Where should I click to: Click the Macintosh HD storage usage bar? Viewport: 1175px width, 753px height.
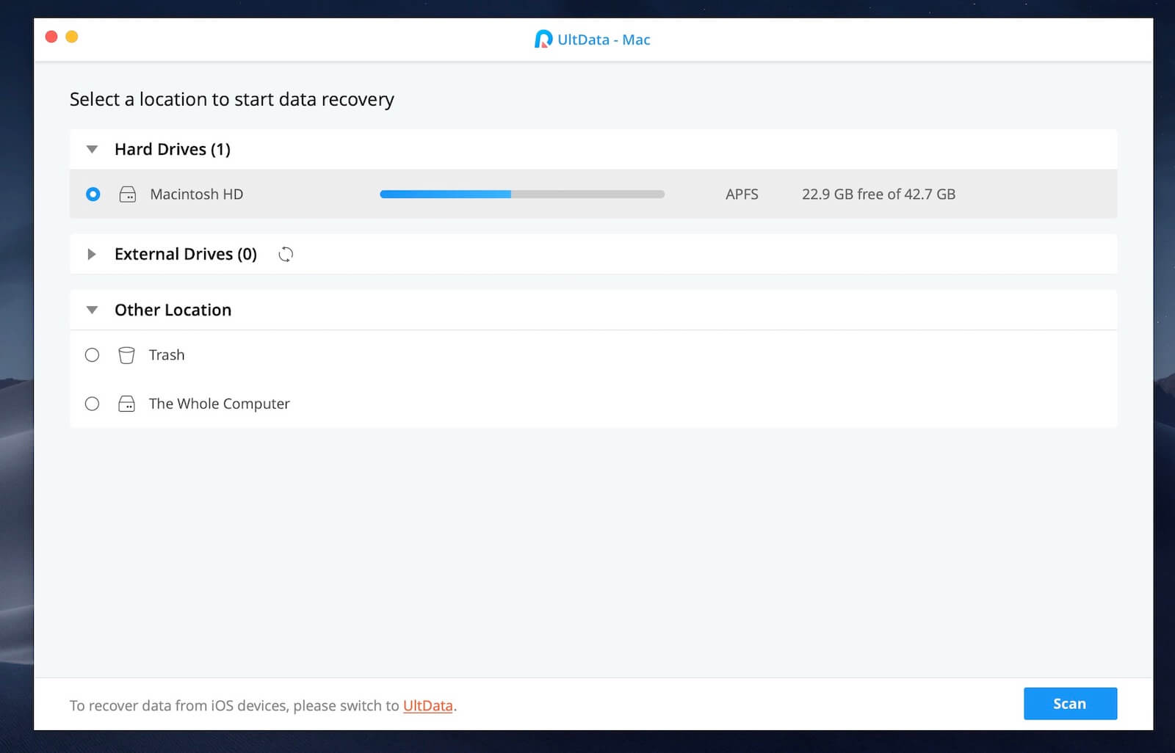[x=522, y=194]
